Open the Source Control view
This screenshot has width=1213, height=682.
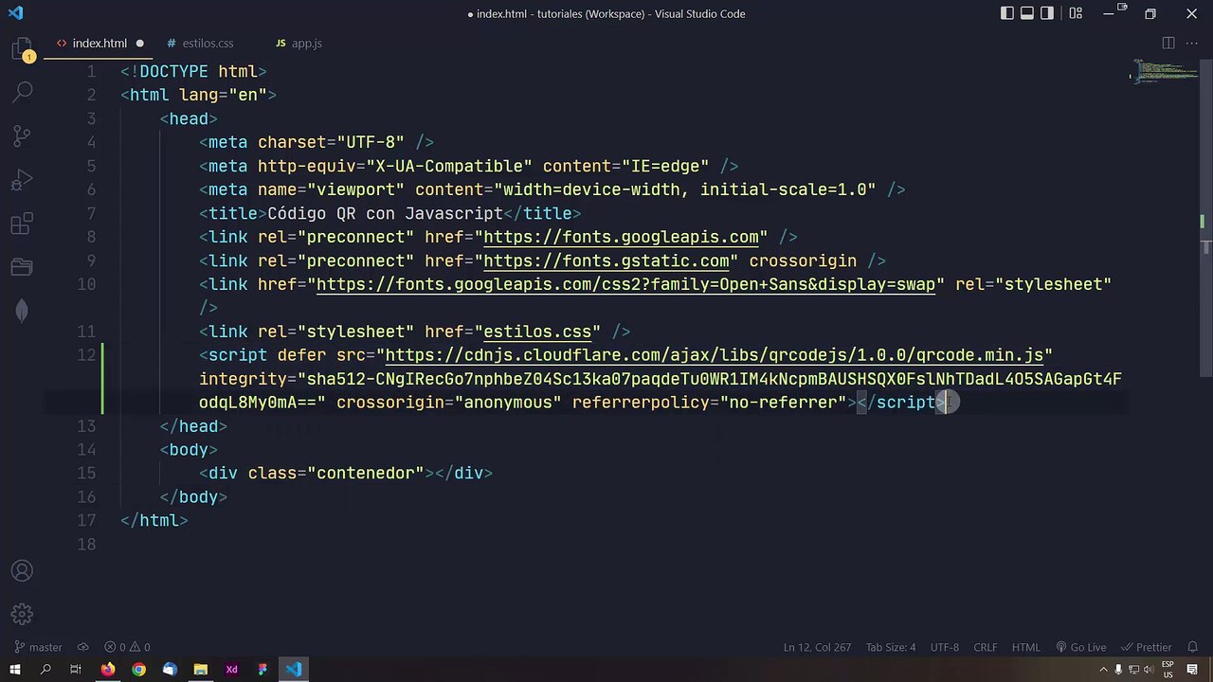[x=23, y=135]
